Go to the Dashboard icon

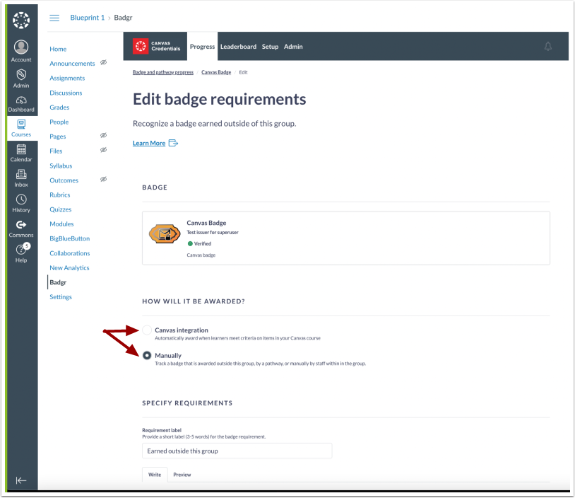pos(21,104)
